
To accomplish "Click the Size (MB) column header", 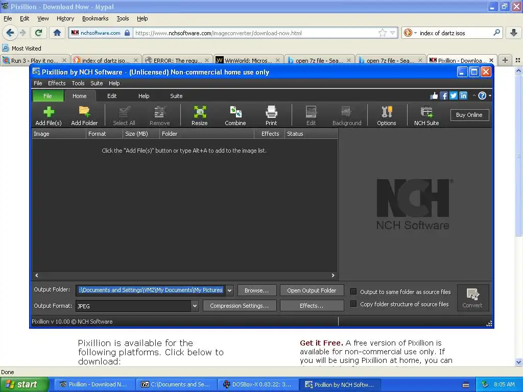I will click(x=141, y=134).
